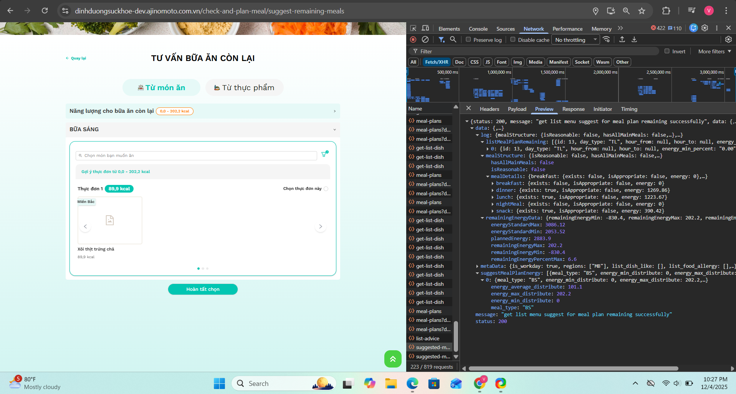736x394 pixels.
Task: Switch to the Elements tab
Action: pos(449,29)
